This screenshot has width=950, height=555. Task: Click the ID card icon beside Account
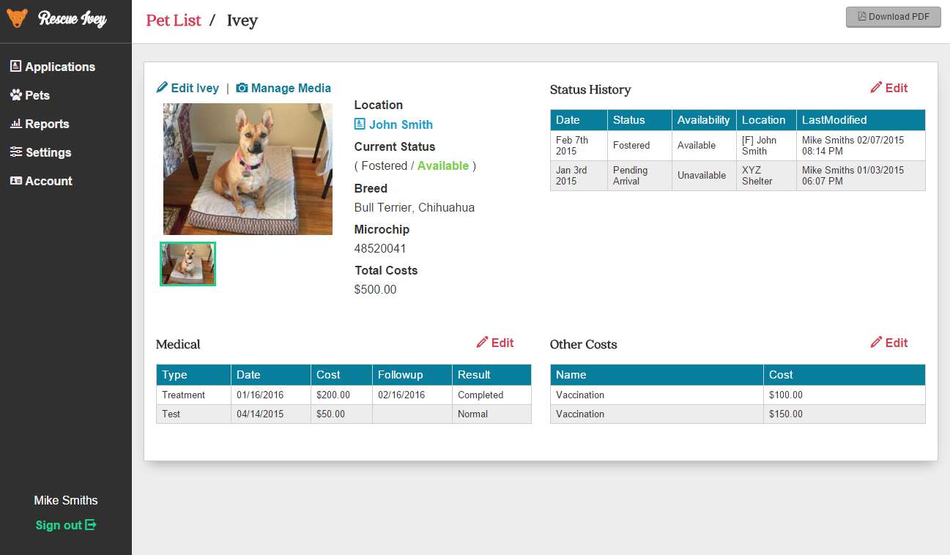point(16,181)
